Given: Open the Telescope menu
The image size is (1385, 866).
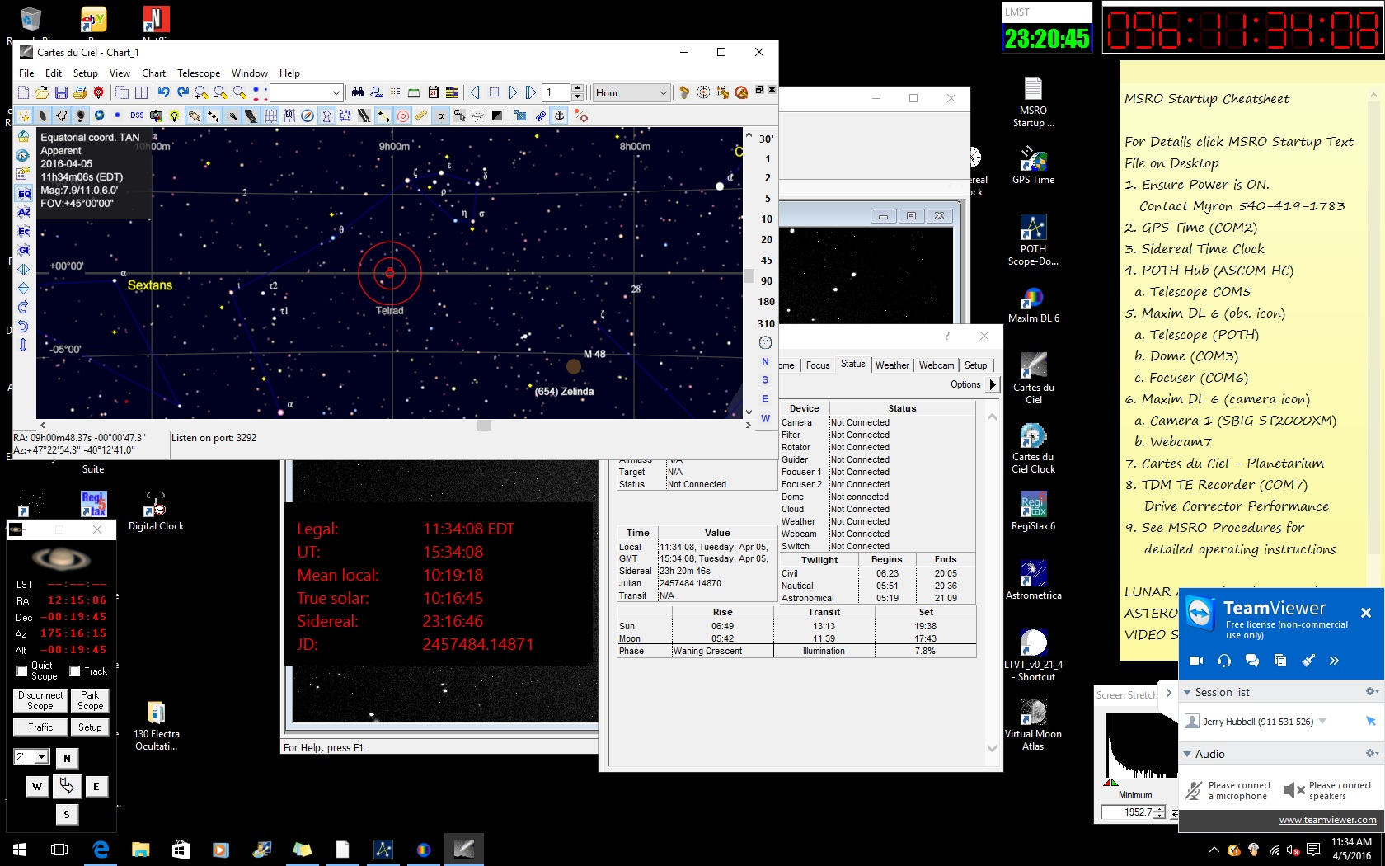Looking at the screenshot, I should (x=199, y=73).
